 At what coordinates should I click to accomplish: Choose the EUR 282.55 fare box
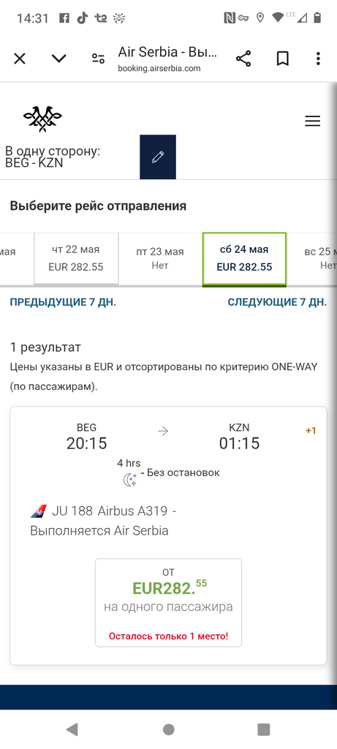click(x=168, y=603)
